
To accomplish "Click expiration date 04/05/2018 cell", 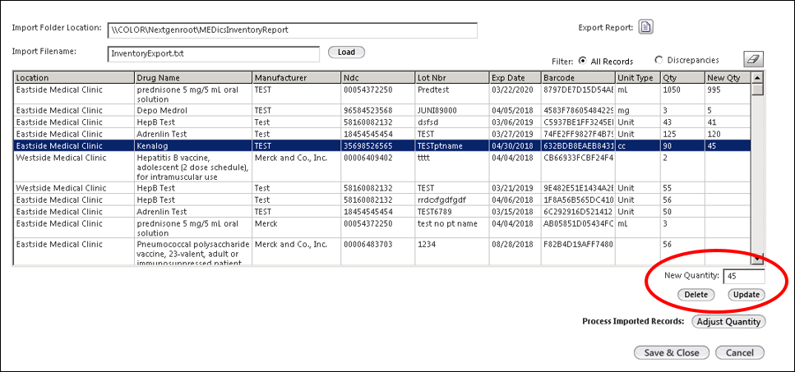I will coord(515,110).
